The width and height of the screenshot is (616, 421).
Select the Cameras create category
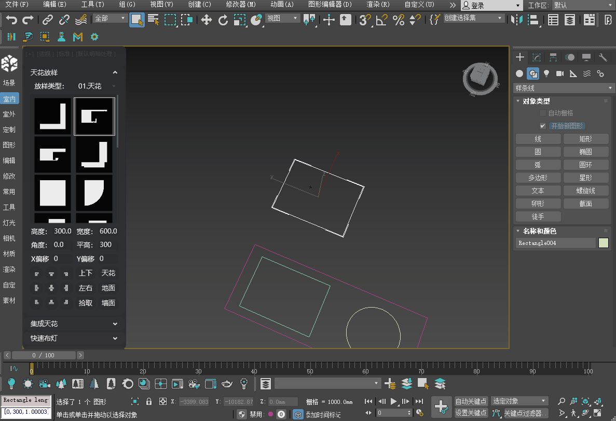coord(560,74)
